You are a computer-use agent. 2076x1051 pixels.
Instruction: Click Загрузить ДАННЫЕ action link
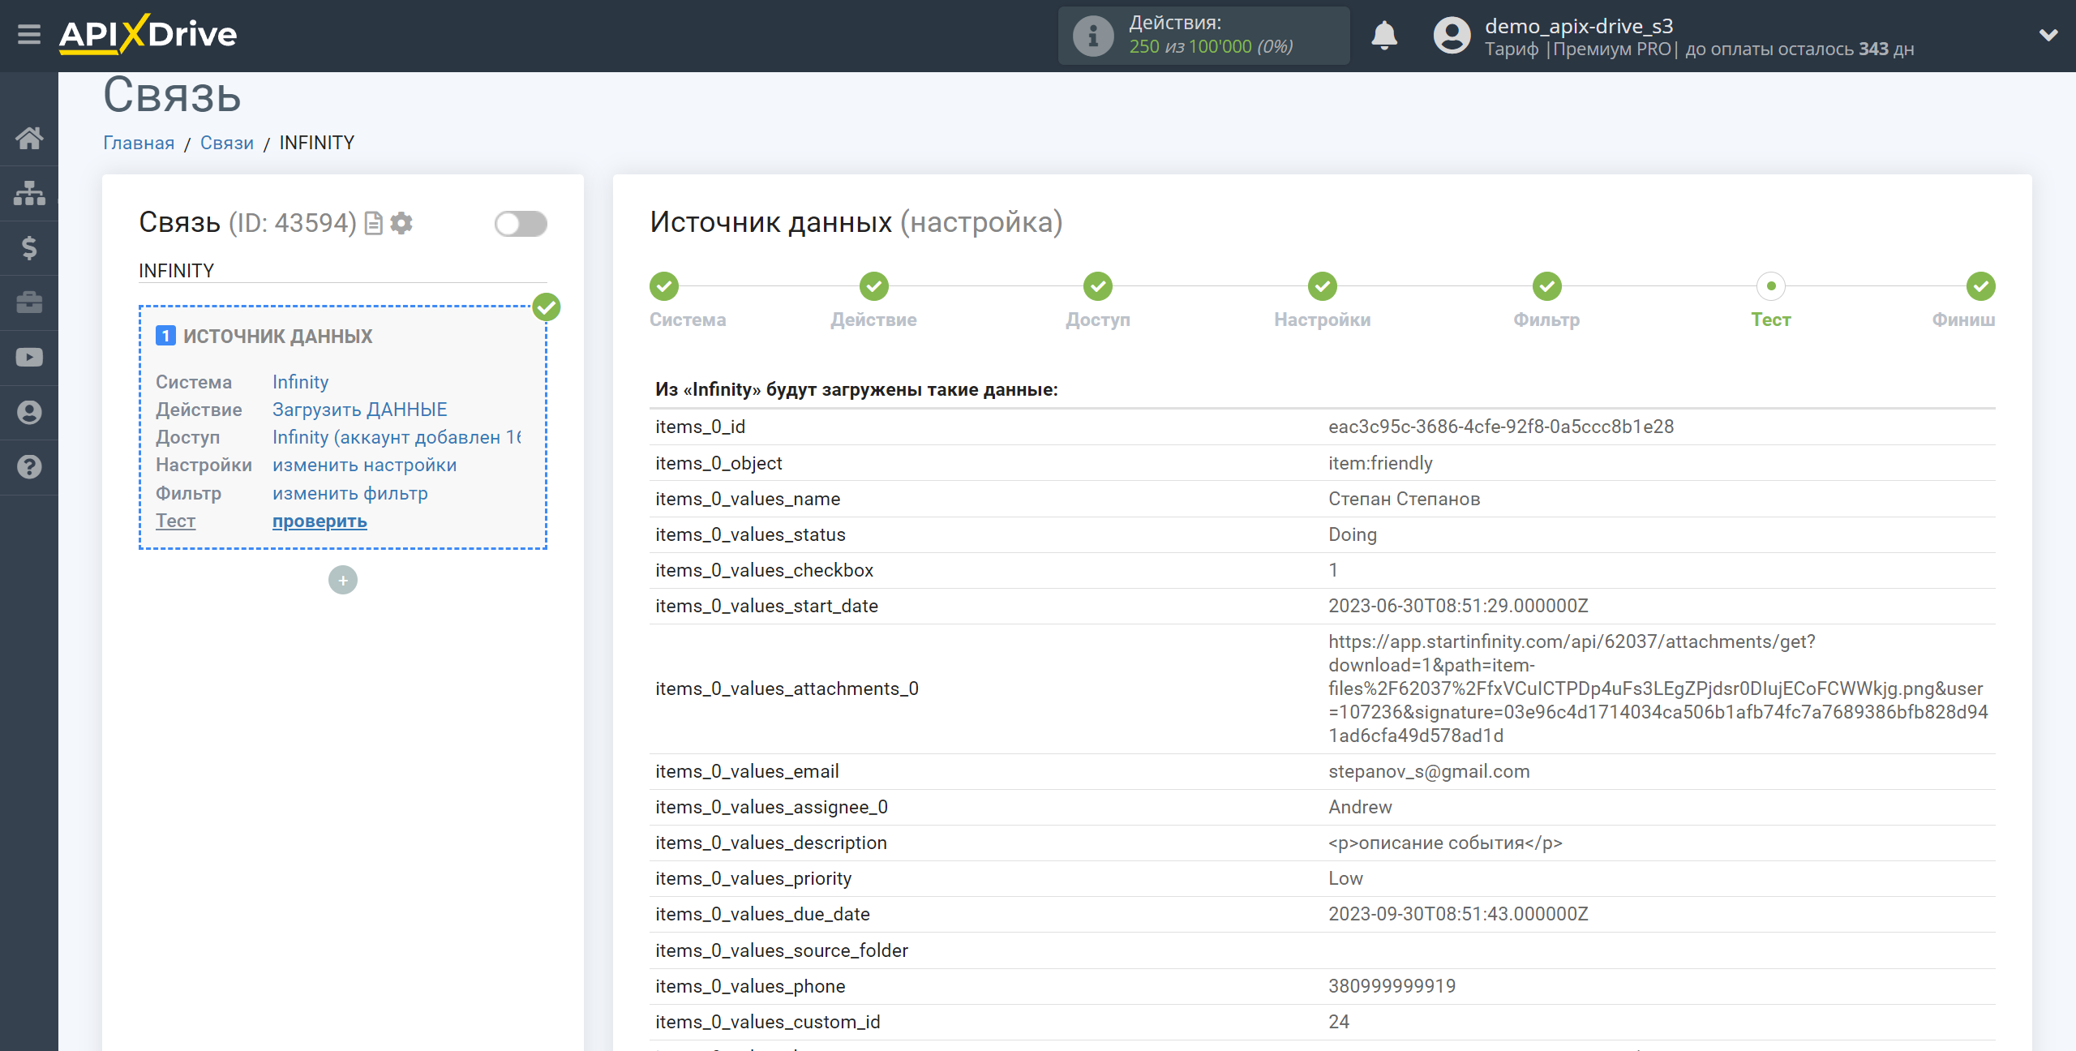point(360,410)
